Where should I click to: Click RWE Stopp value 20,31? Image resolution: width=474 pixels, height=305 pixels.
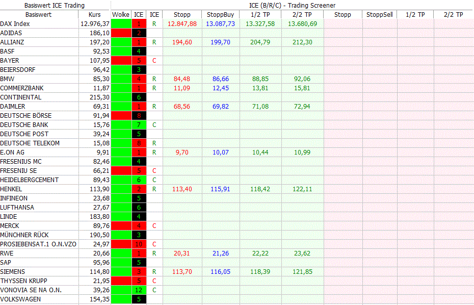pyautogui.click(x=182, y=253)
